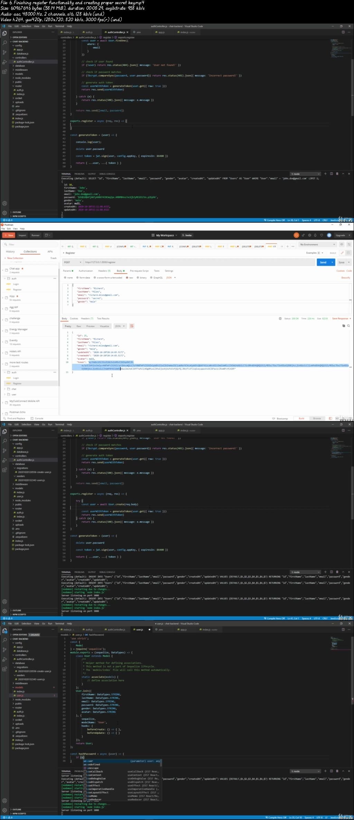Open JSON type dropdown next to GraphQL
The height and width of the screenshot is (820, 354).
171,278
